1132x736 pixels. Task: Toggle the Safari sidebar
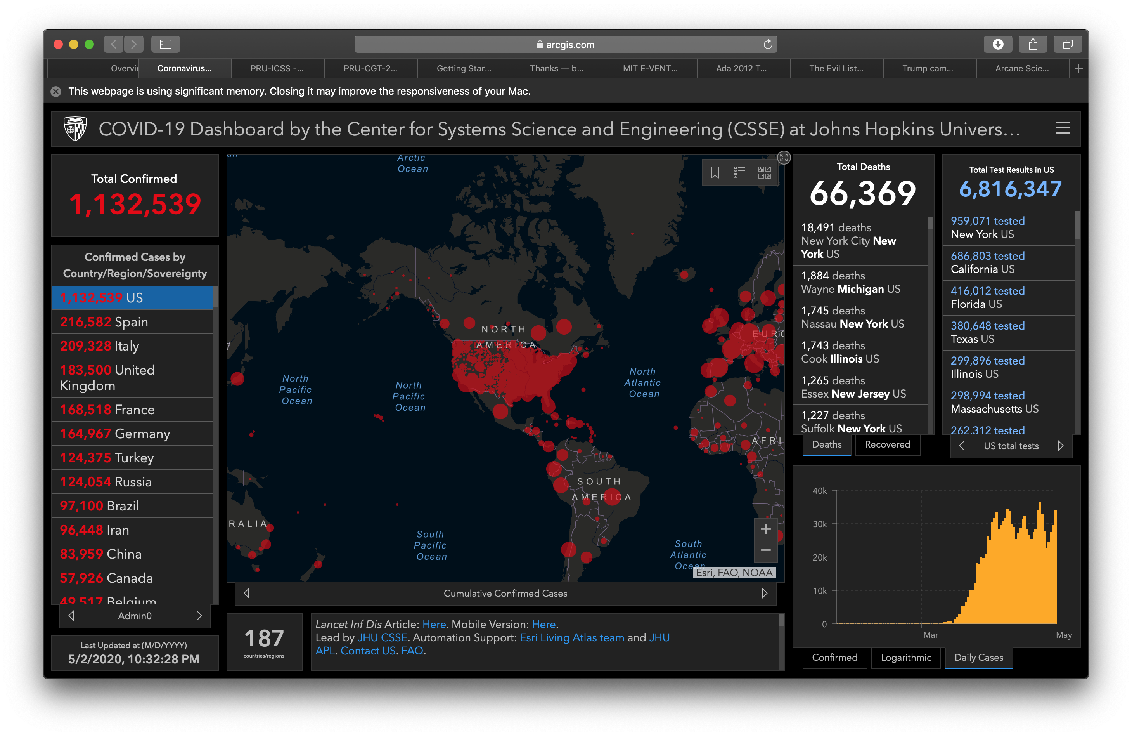166,44
